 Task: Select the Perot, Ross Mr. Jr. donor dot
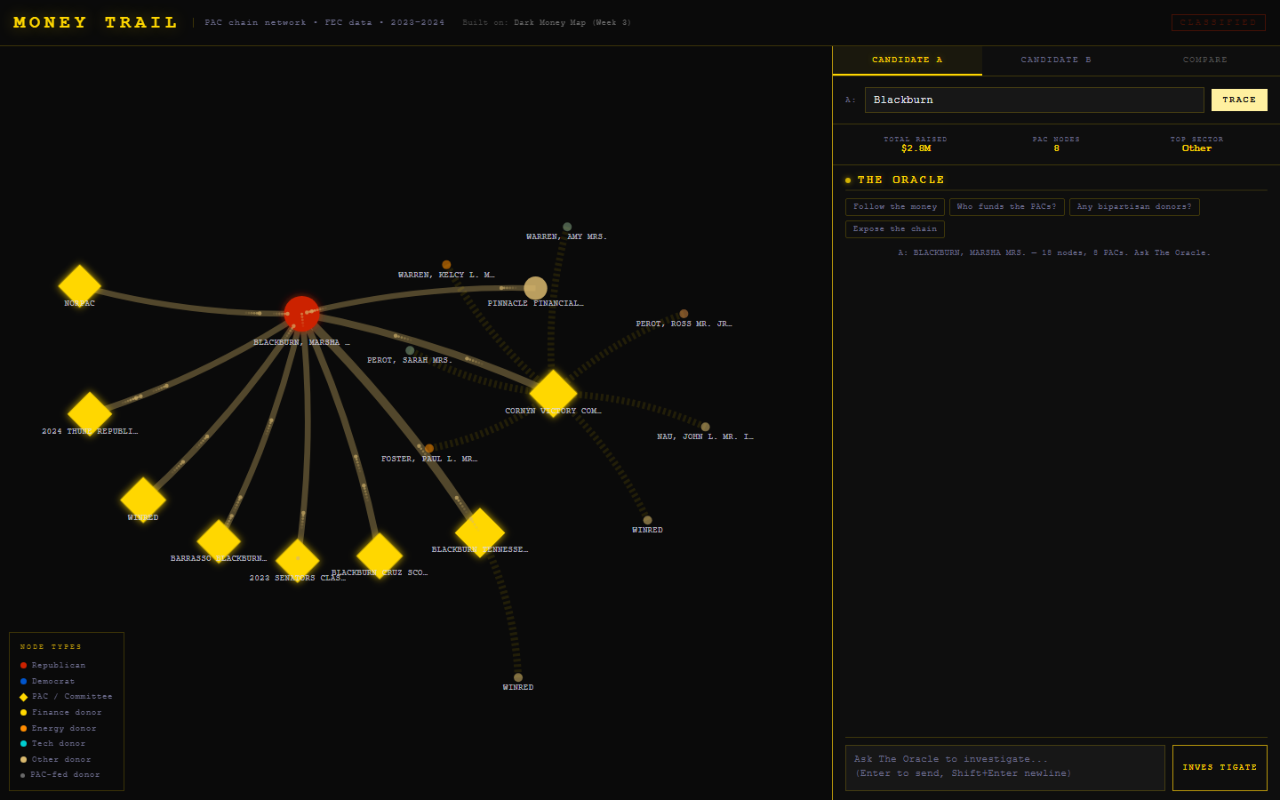click(684, 314)
